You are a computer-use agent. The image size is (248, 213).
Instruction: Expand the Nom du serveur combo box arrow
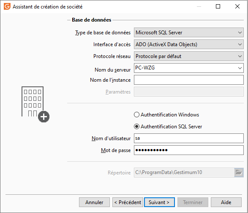[240, 68]
